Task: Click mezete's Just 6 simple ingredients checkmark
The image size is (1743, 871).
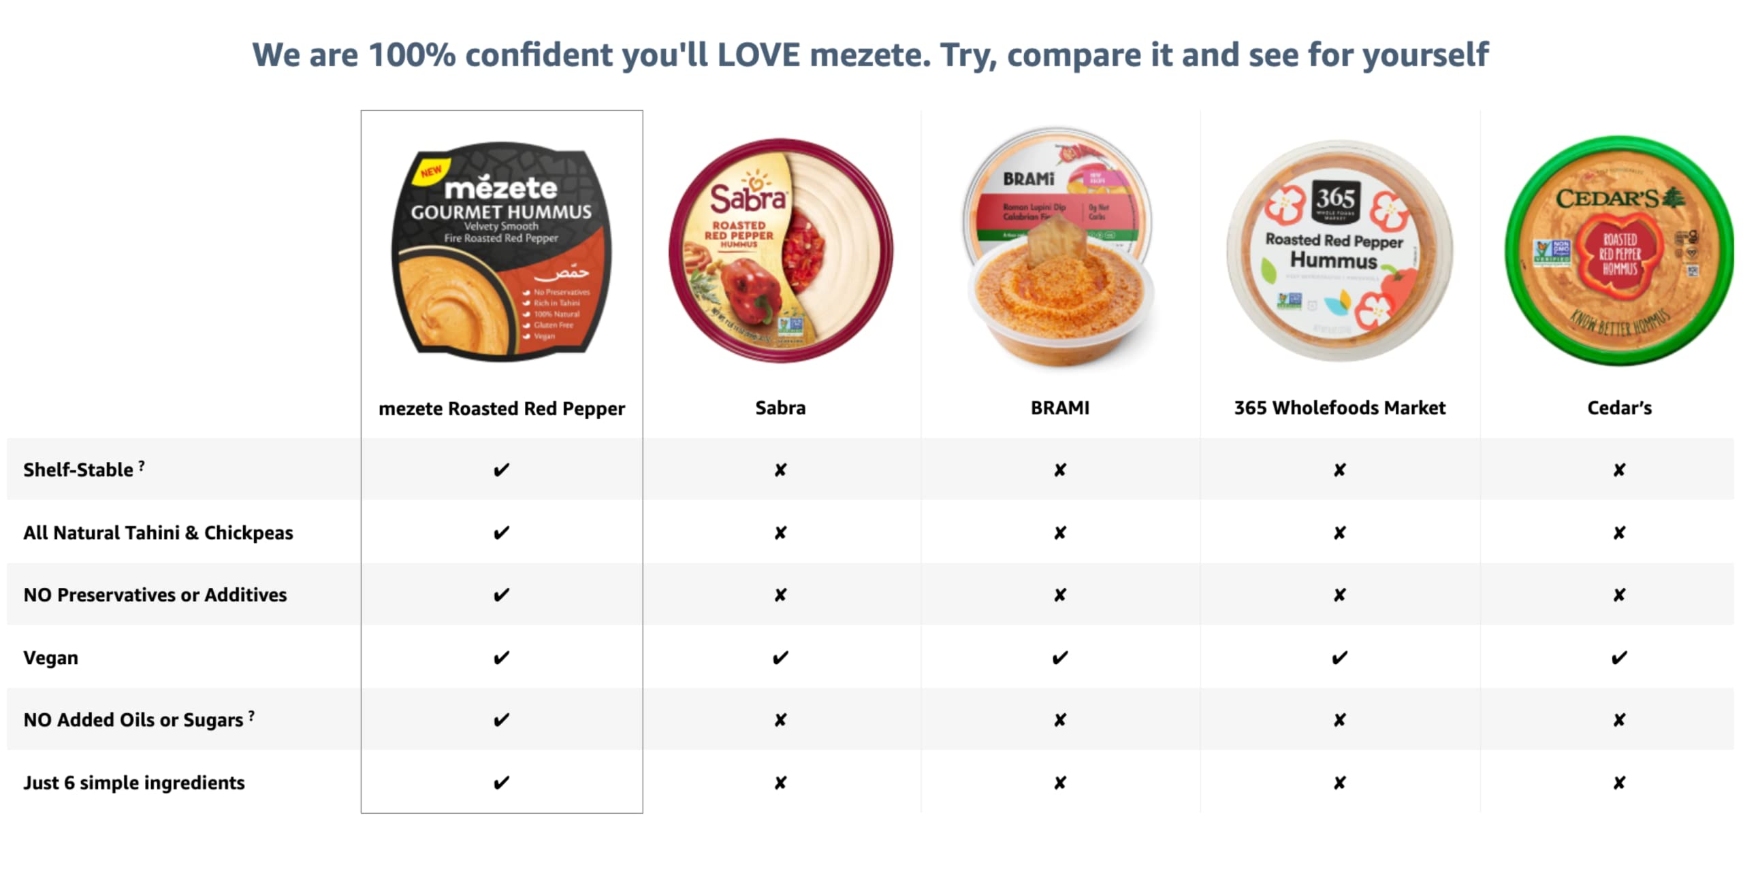Action: [x=501, y=783]
